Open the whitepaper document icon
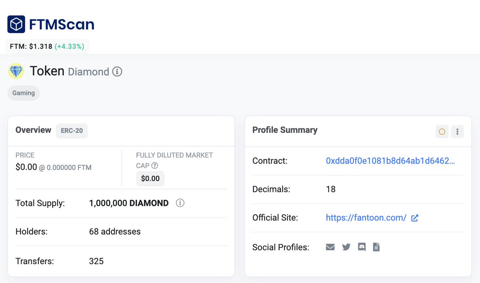480x283 pixels. [x=376, y=247]
